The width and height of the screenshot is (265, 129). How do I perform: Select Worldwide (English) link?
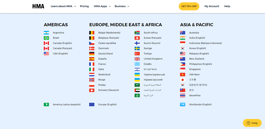coord(201,105)
